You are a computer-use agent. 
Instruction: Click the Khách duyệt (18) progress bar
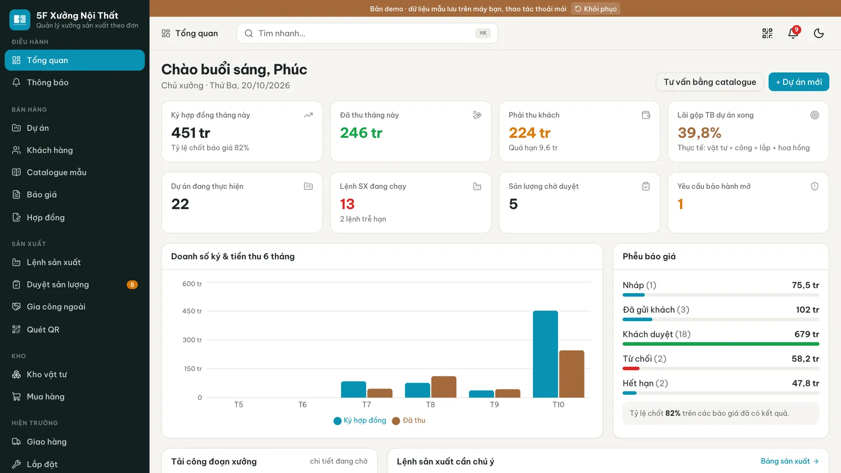(721, 344)
